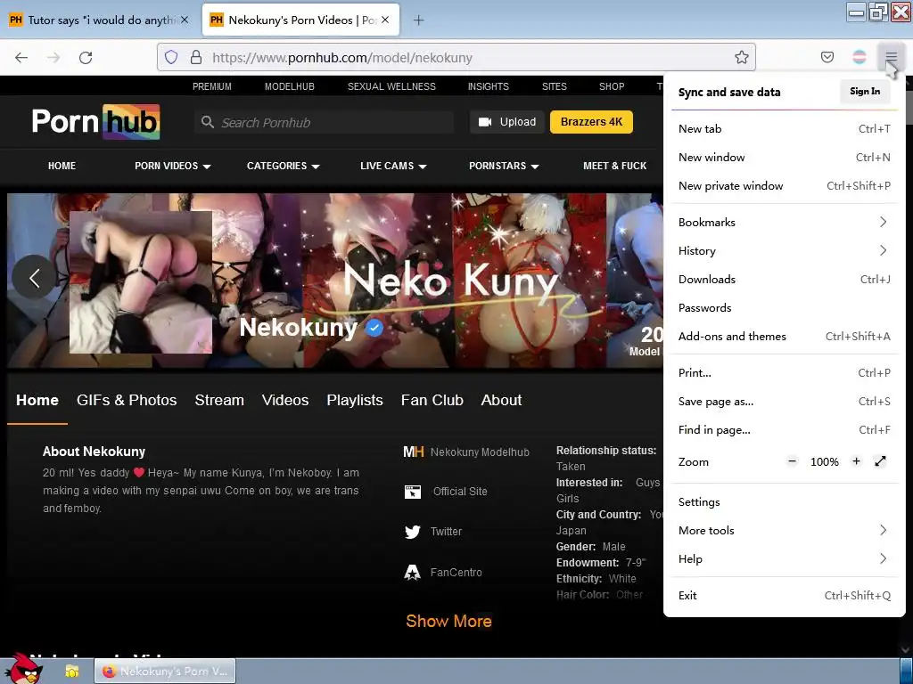Open the file explorer taskbar icon
913x684 pixels.
(x=72, y=671)
